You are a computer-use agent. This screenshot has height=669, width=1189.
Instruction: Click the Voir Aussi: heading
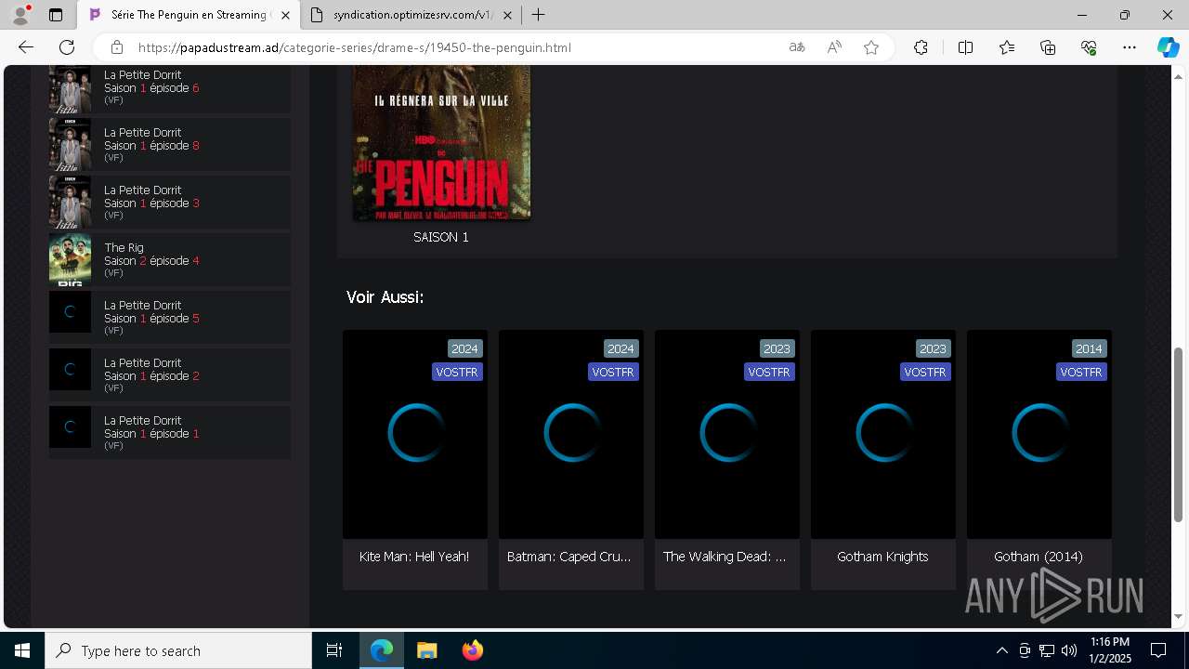385,297
